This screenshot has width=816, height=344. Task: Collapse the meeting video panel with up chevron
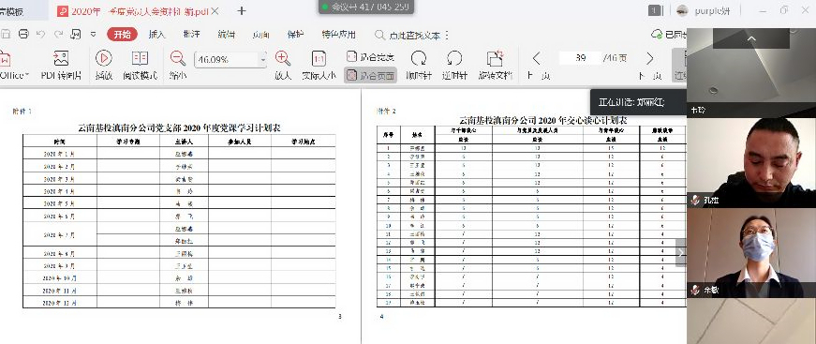click(x=751, y=38)
